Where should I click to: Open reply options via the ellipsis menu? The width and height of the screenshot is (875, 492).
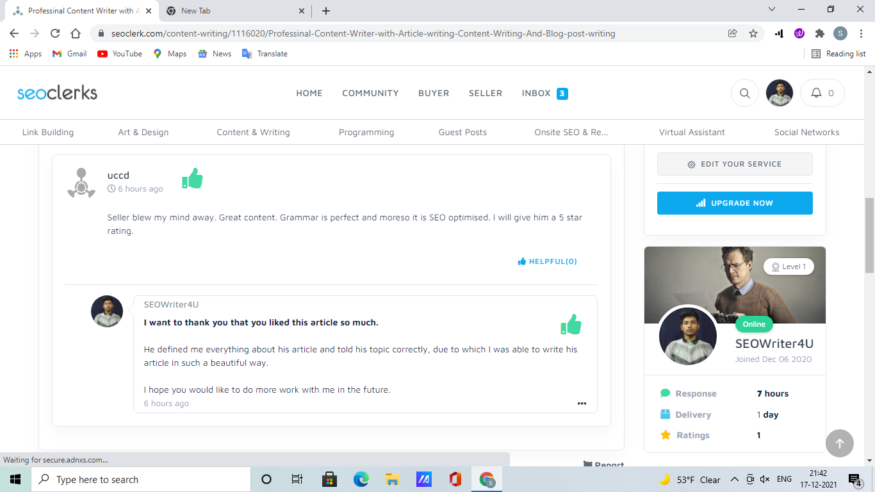pos(582,403)
